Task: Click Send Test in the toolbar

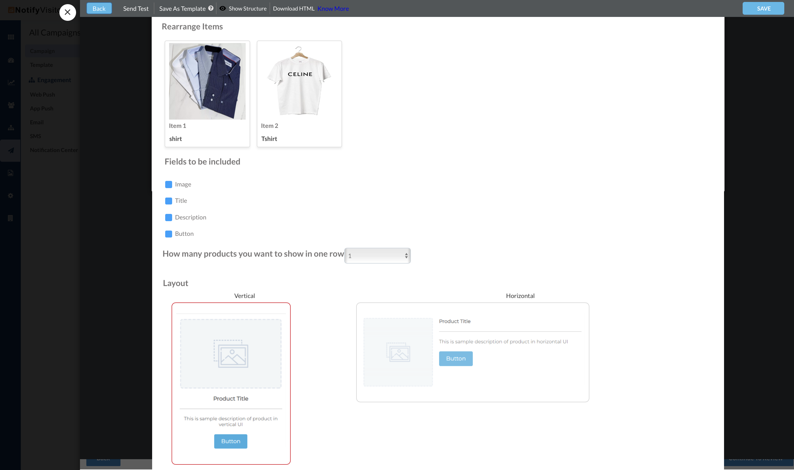Action: point(135,9)
